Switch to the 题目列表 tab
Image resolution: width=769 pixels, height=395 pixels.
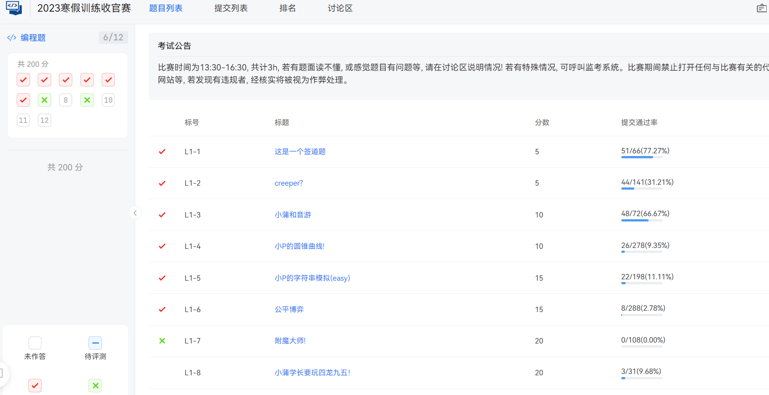point(166,8)
